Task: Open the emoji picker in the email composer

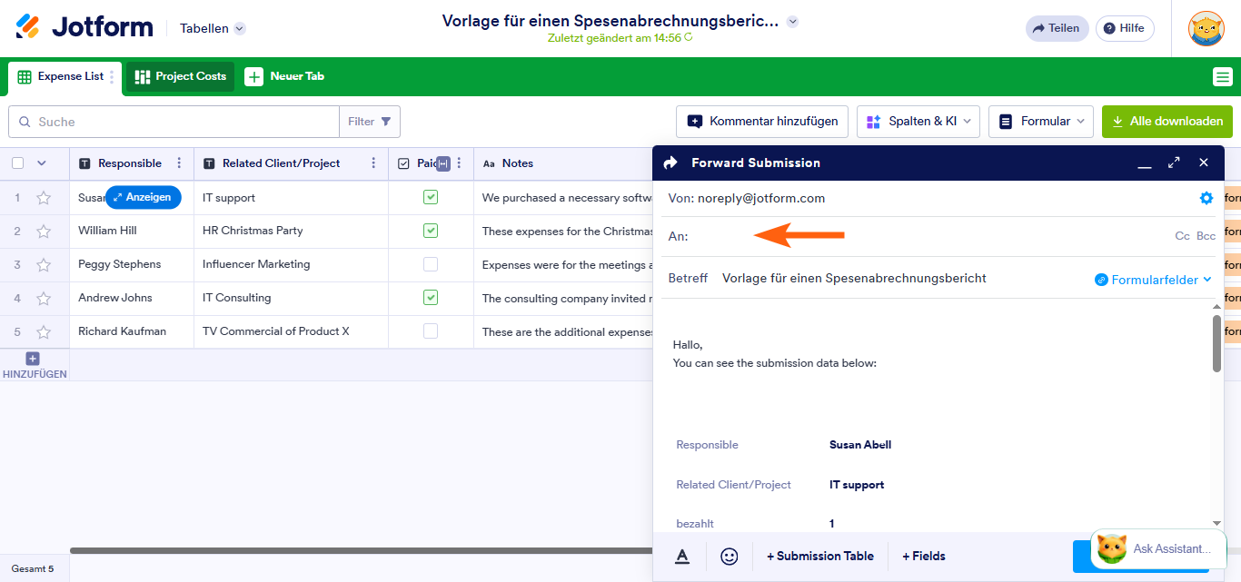Action: [729, 556]
